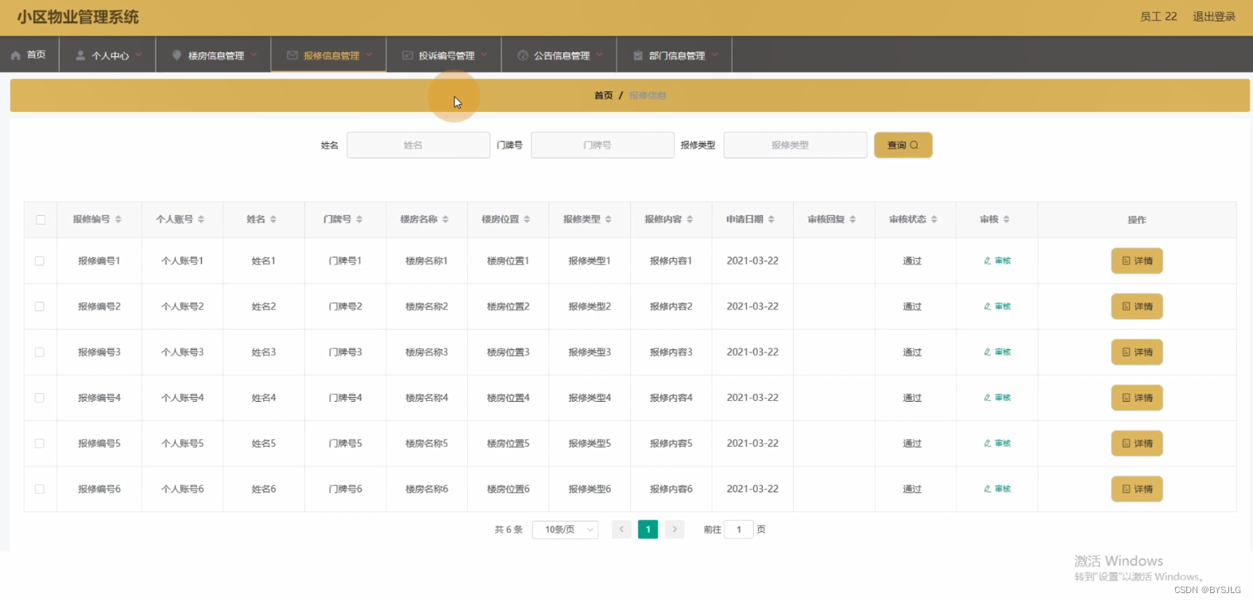Click the icon beside 投诉编号管理
Viewport: 1253px width, 601px height.
coord(408,56)
